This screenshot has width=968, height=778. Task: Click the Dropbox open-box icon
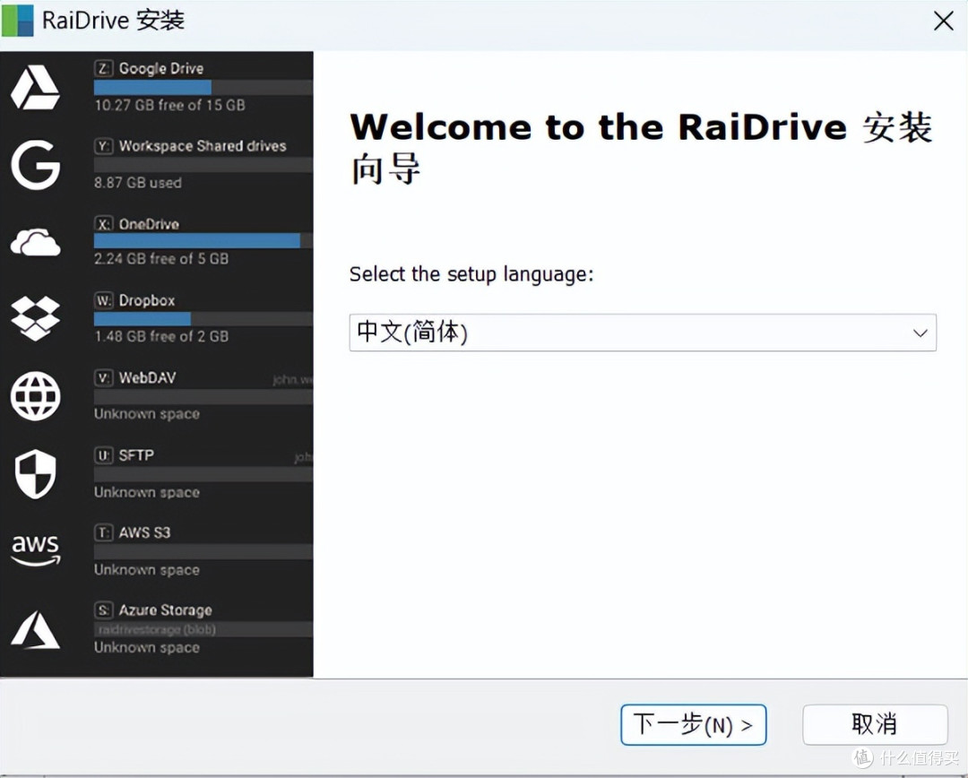pos(34,318)
